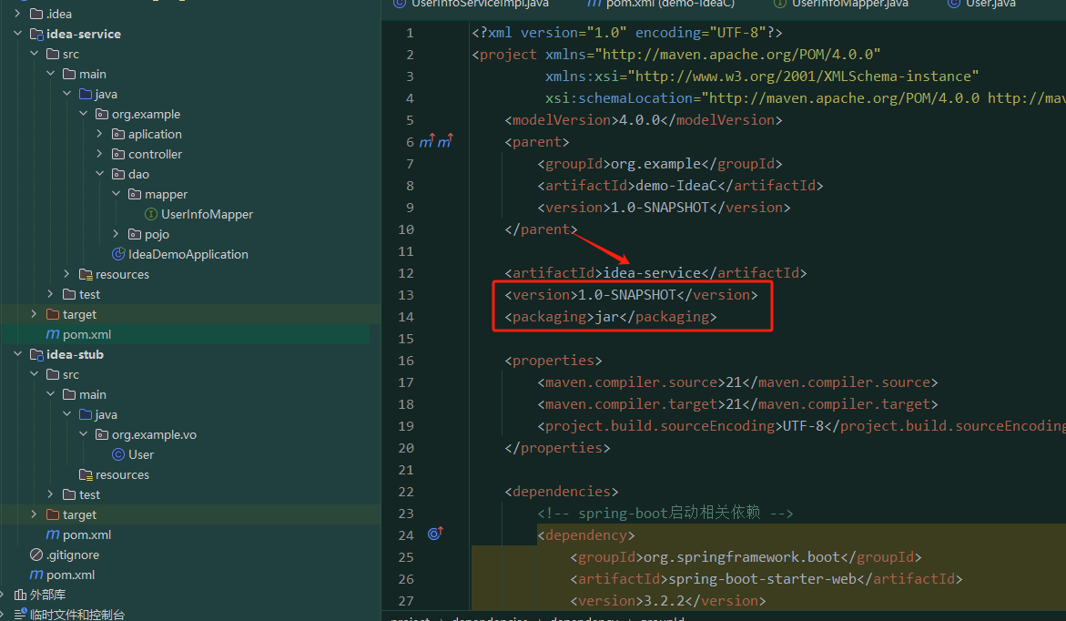Collapse the idea-service module chevron
This screenshot has height=621, width=1066.
point(17,34)
